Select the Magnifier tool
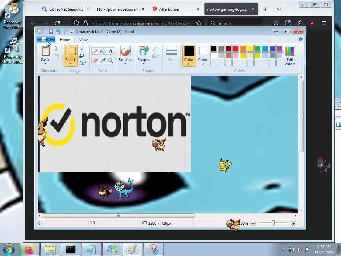This screenshot has height=256, width=341. tap(111, 61)
